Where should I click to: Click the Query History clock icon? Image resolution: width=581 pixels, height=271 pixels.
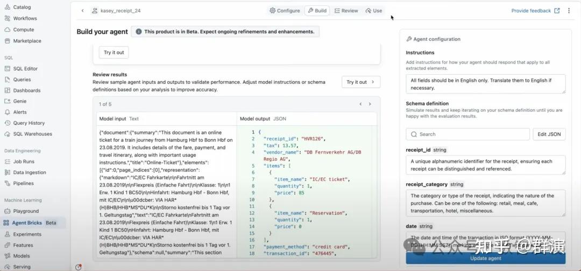click(8, 123)
